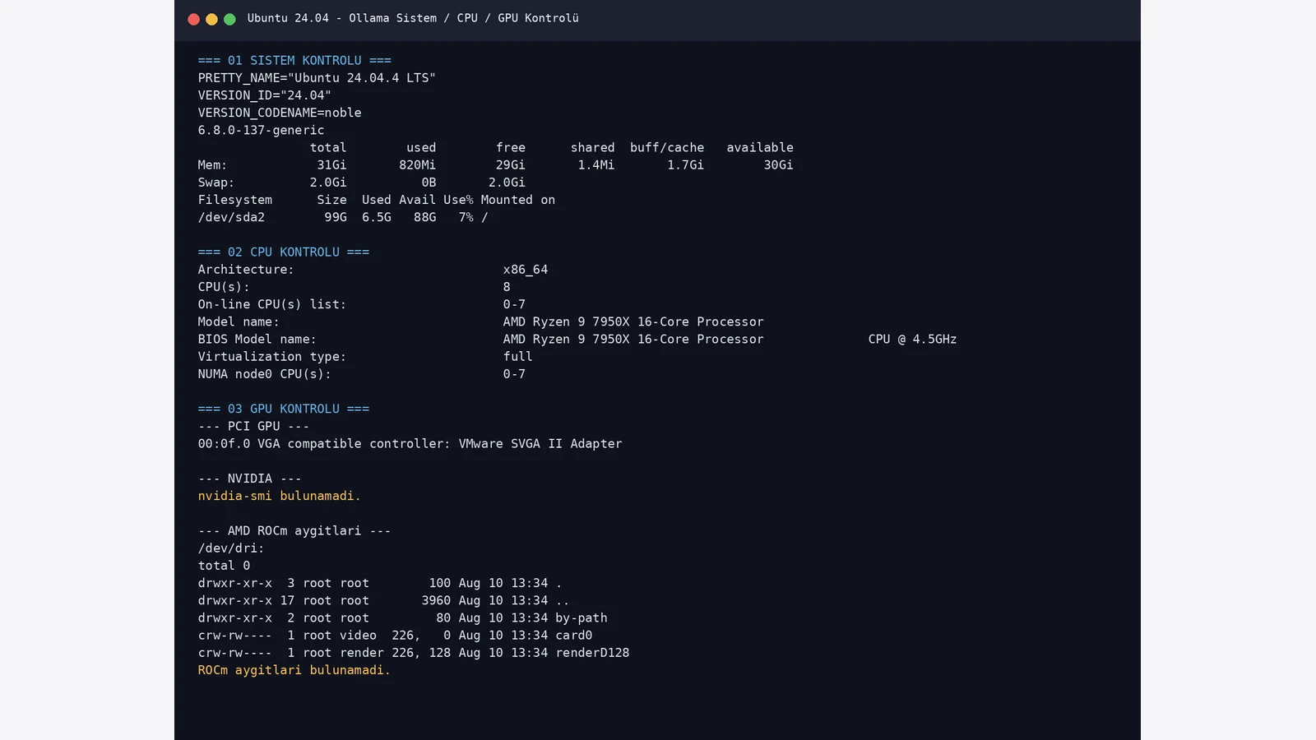Click the used memory value '820Mi'
Screen dimensions: 1316x740
coord(417,165)
